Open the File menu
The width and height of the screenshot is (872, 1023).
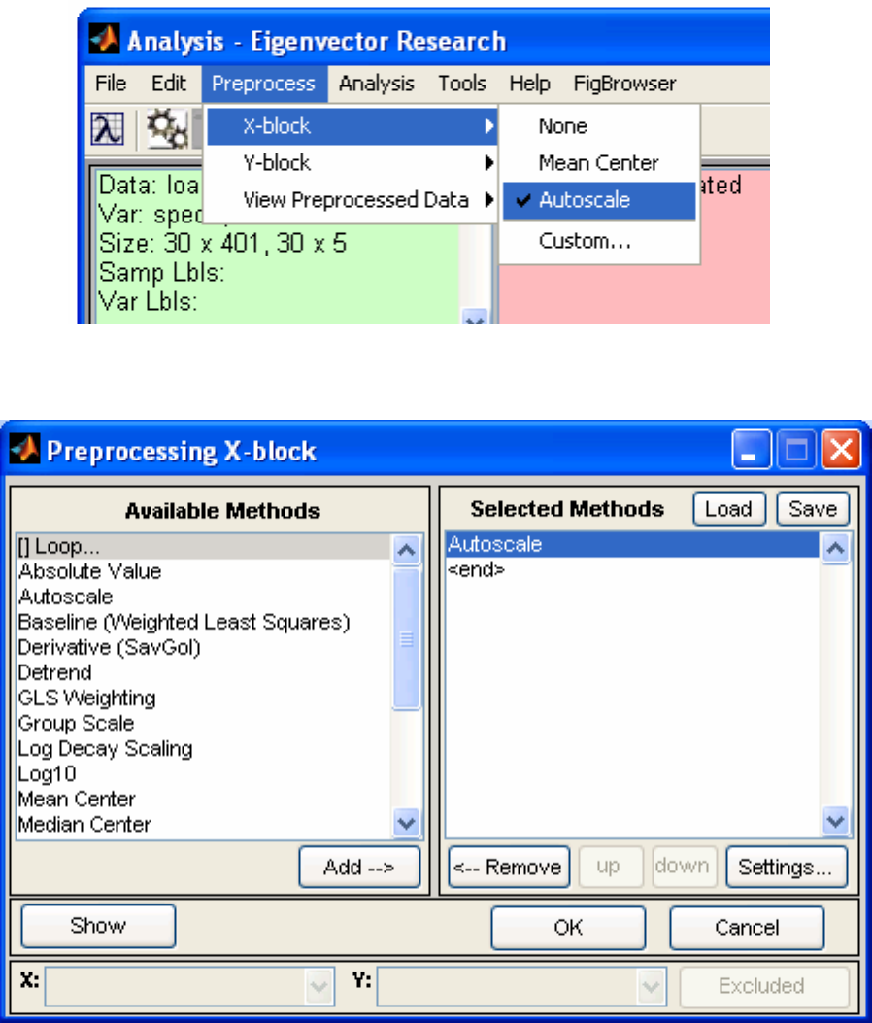pos(111,84)
